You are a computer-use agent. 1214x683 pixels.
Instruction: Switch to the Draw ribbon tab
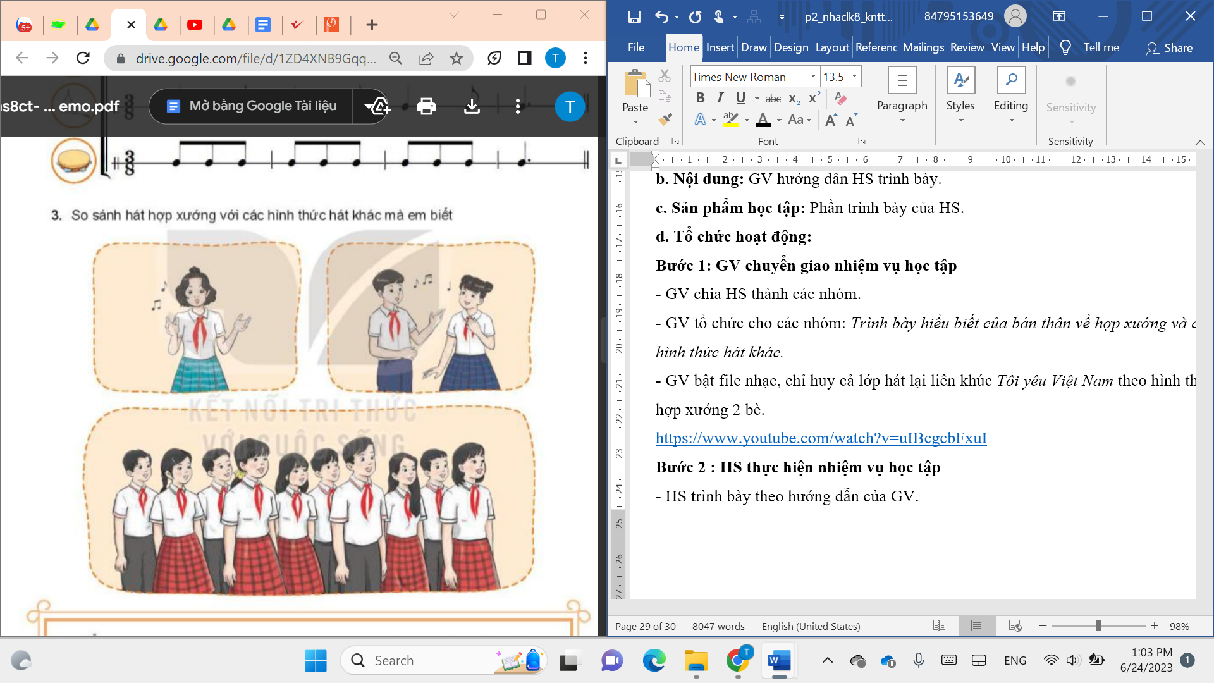[x=754, y=47]
